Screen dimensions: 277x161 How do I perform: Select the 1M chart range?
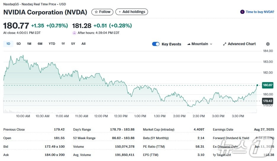pyautogui.click(x=29, y=44)
